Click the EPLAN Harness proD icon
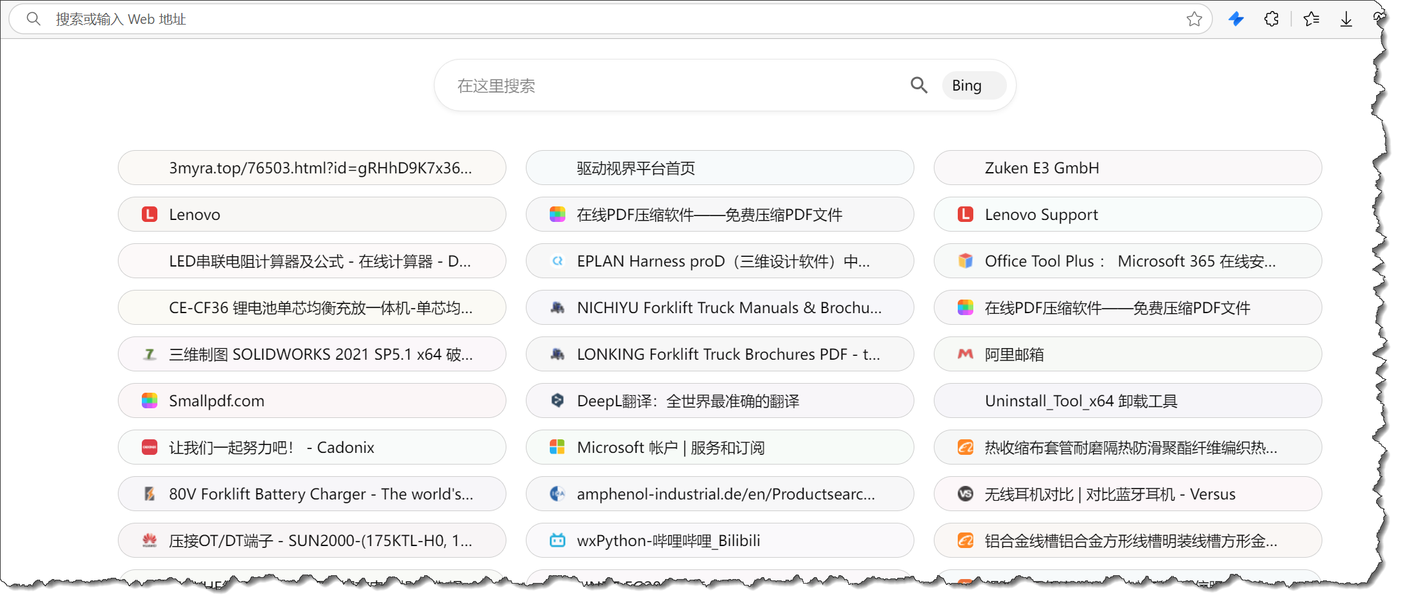 (558, 261)
